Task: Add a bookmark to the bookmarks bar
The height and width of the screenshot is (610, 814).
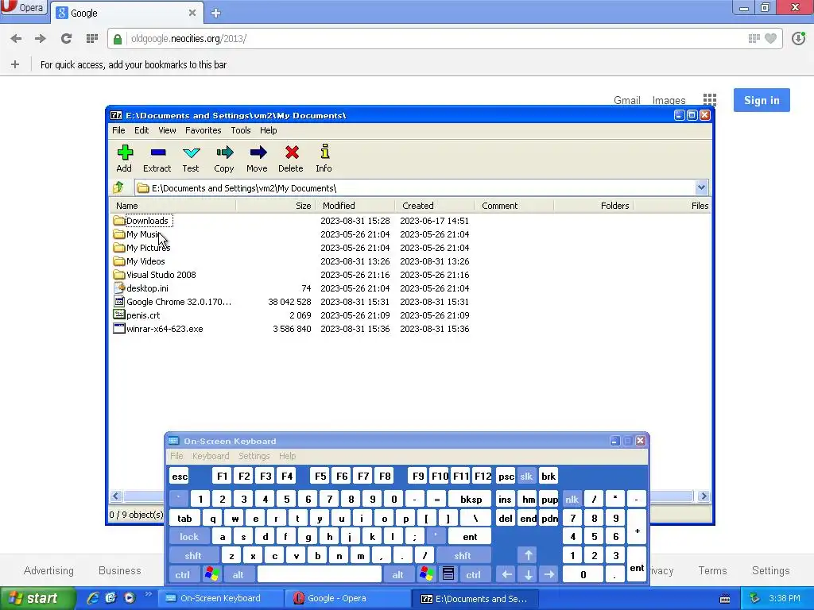Action: tap(15, 64)
